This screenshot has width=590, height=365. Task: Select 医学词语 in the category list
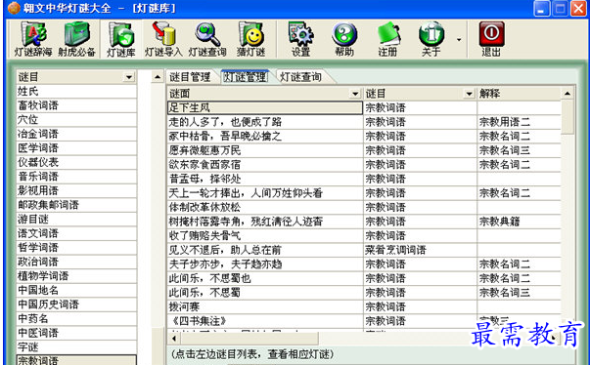tap(76, 148)
